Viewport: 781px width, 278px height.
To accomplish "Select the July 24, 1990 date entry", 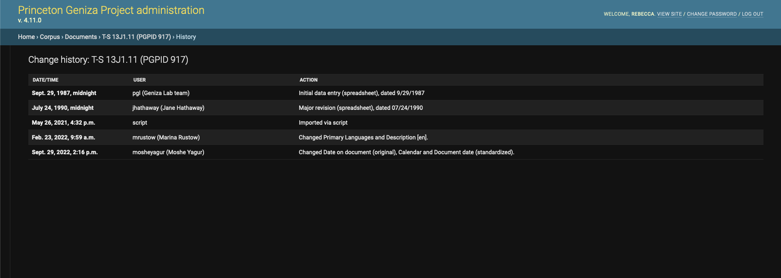I will [62, 108].
